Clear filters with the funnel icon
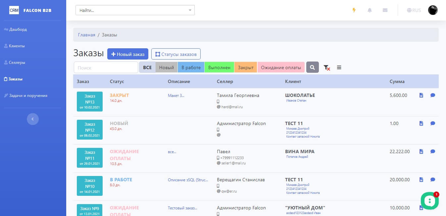The height and width of the screenshot is (216, 446). coord(326,67)
